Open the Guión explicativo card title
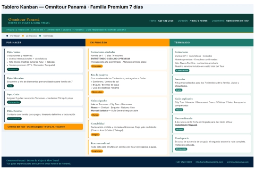This screenshot has width=255, height=191. click(184, 99)
